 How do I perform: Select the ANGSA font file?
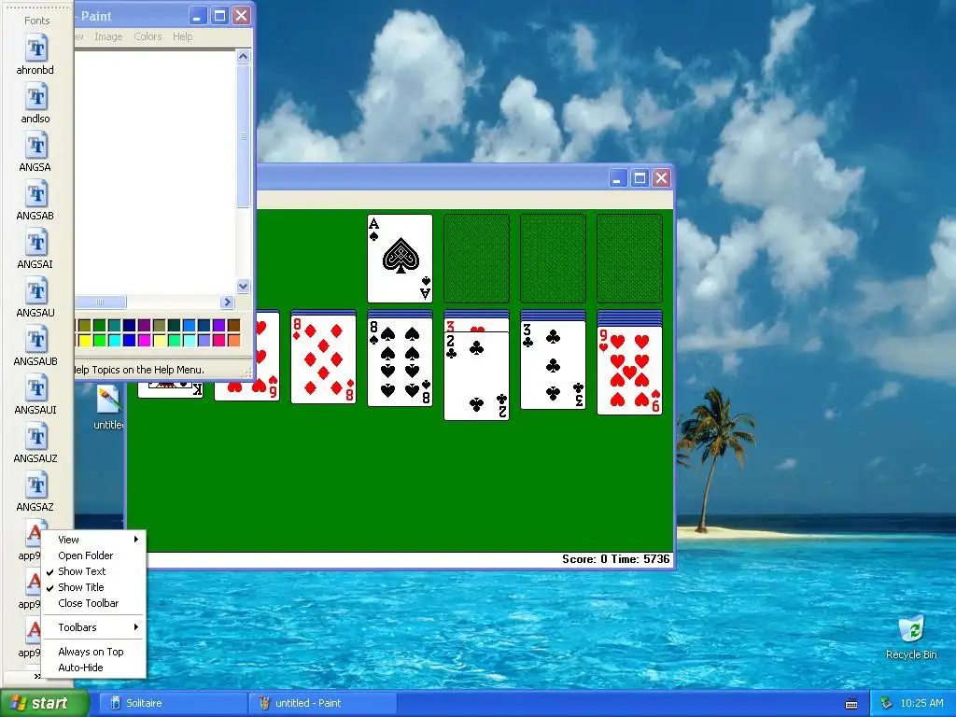(35, 152)
